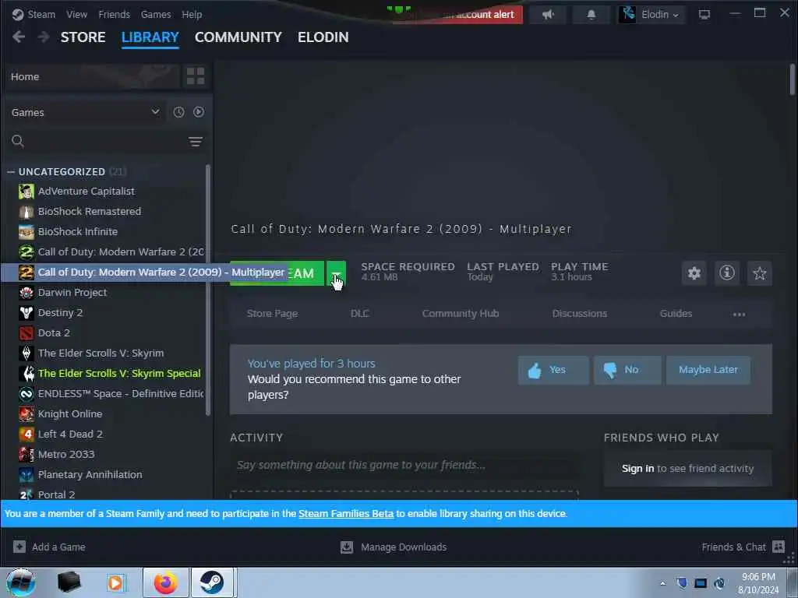This screenshot has width=798, height=598.
Task: Open the more links ellipsis menu
Action: (739, 315)
